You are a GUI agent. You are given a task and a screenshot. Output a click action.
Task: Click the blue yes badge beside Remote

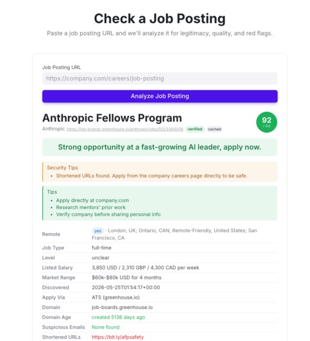[98, 231]
